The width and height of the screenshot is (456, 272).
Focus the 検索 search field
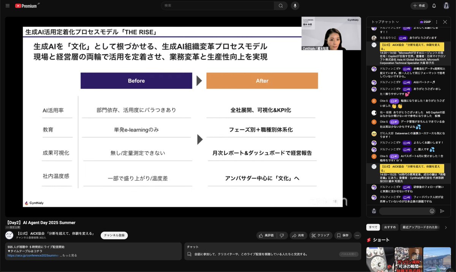click(218, 6)
